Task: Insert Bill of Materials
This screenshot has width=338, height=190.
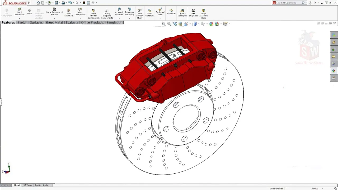Action: pos(149,13)
